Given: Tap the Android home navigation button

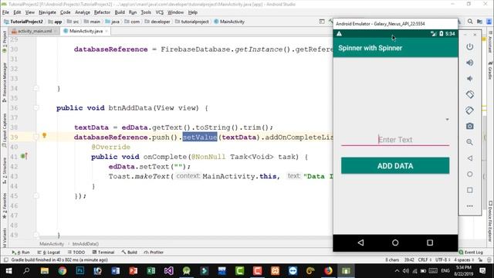Looking at the screenshot, I should pos(395,242).
